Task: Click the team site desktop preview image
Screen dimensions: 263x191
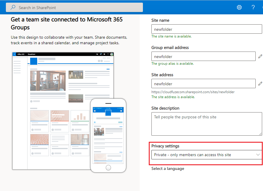Action: pyautogui.click(x=63, y=111)
